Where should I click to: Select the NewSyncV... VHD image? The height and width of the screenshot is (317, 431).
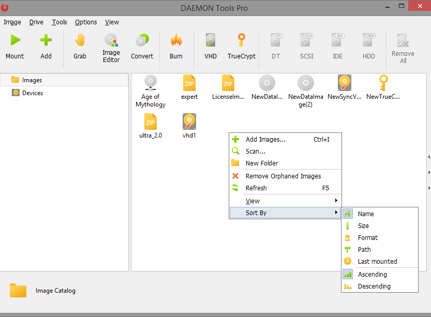click(345, 87)
